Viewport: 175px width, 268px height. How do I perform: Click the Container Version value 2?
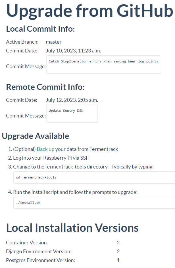click(x=118, y=243)
